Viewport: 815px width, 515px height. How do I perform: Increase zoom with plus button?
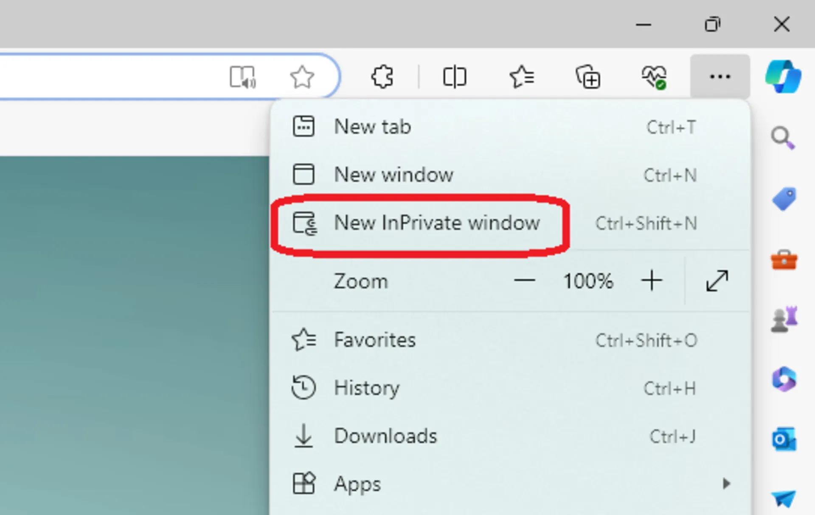click(x=652, y=281)
